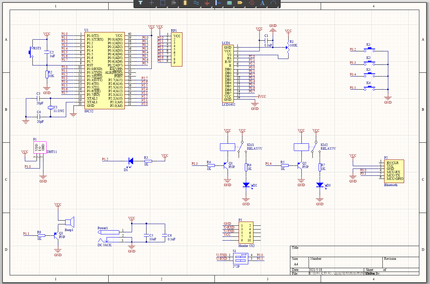Select the text string A tool
430x284 pixels.
[262, 3]
